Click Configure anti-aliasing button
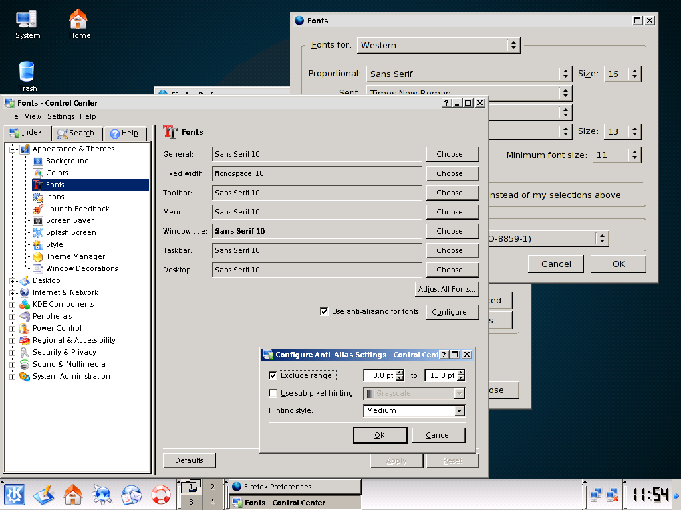The height and width of the screenshot is (510, 681). click(x=452, y=312)
